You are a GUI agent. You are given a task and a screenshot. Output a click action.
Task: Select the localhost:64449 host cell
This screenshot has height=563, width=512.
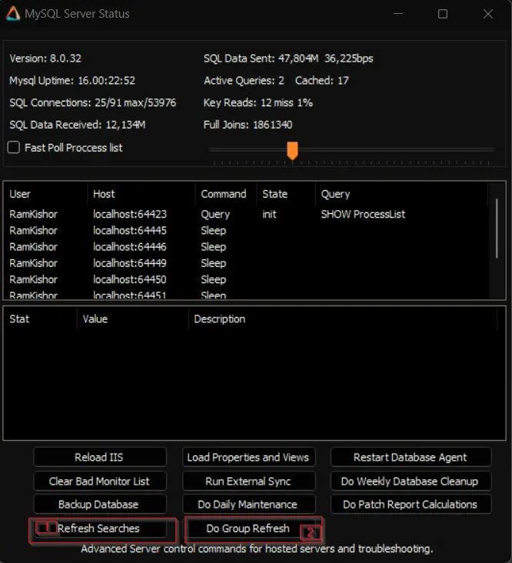[130, 263]
